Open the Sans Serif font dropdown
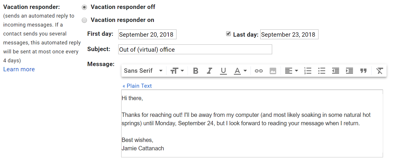Image resolution: width=404 pixels, height=161 pixels. (143, 71)
